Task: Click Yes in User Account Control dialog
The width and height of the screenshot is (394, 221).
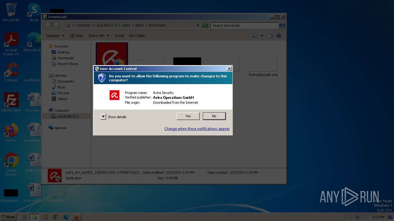Action: [188, 116]
